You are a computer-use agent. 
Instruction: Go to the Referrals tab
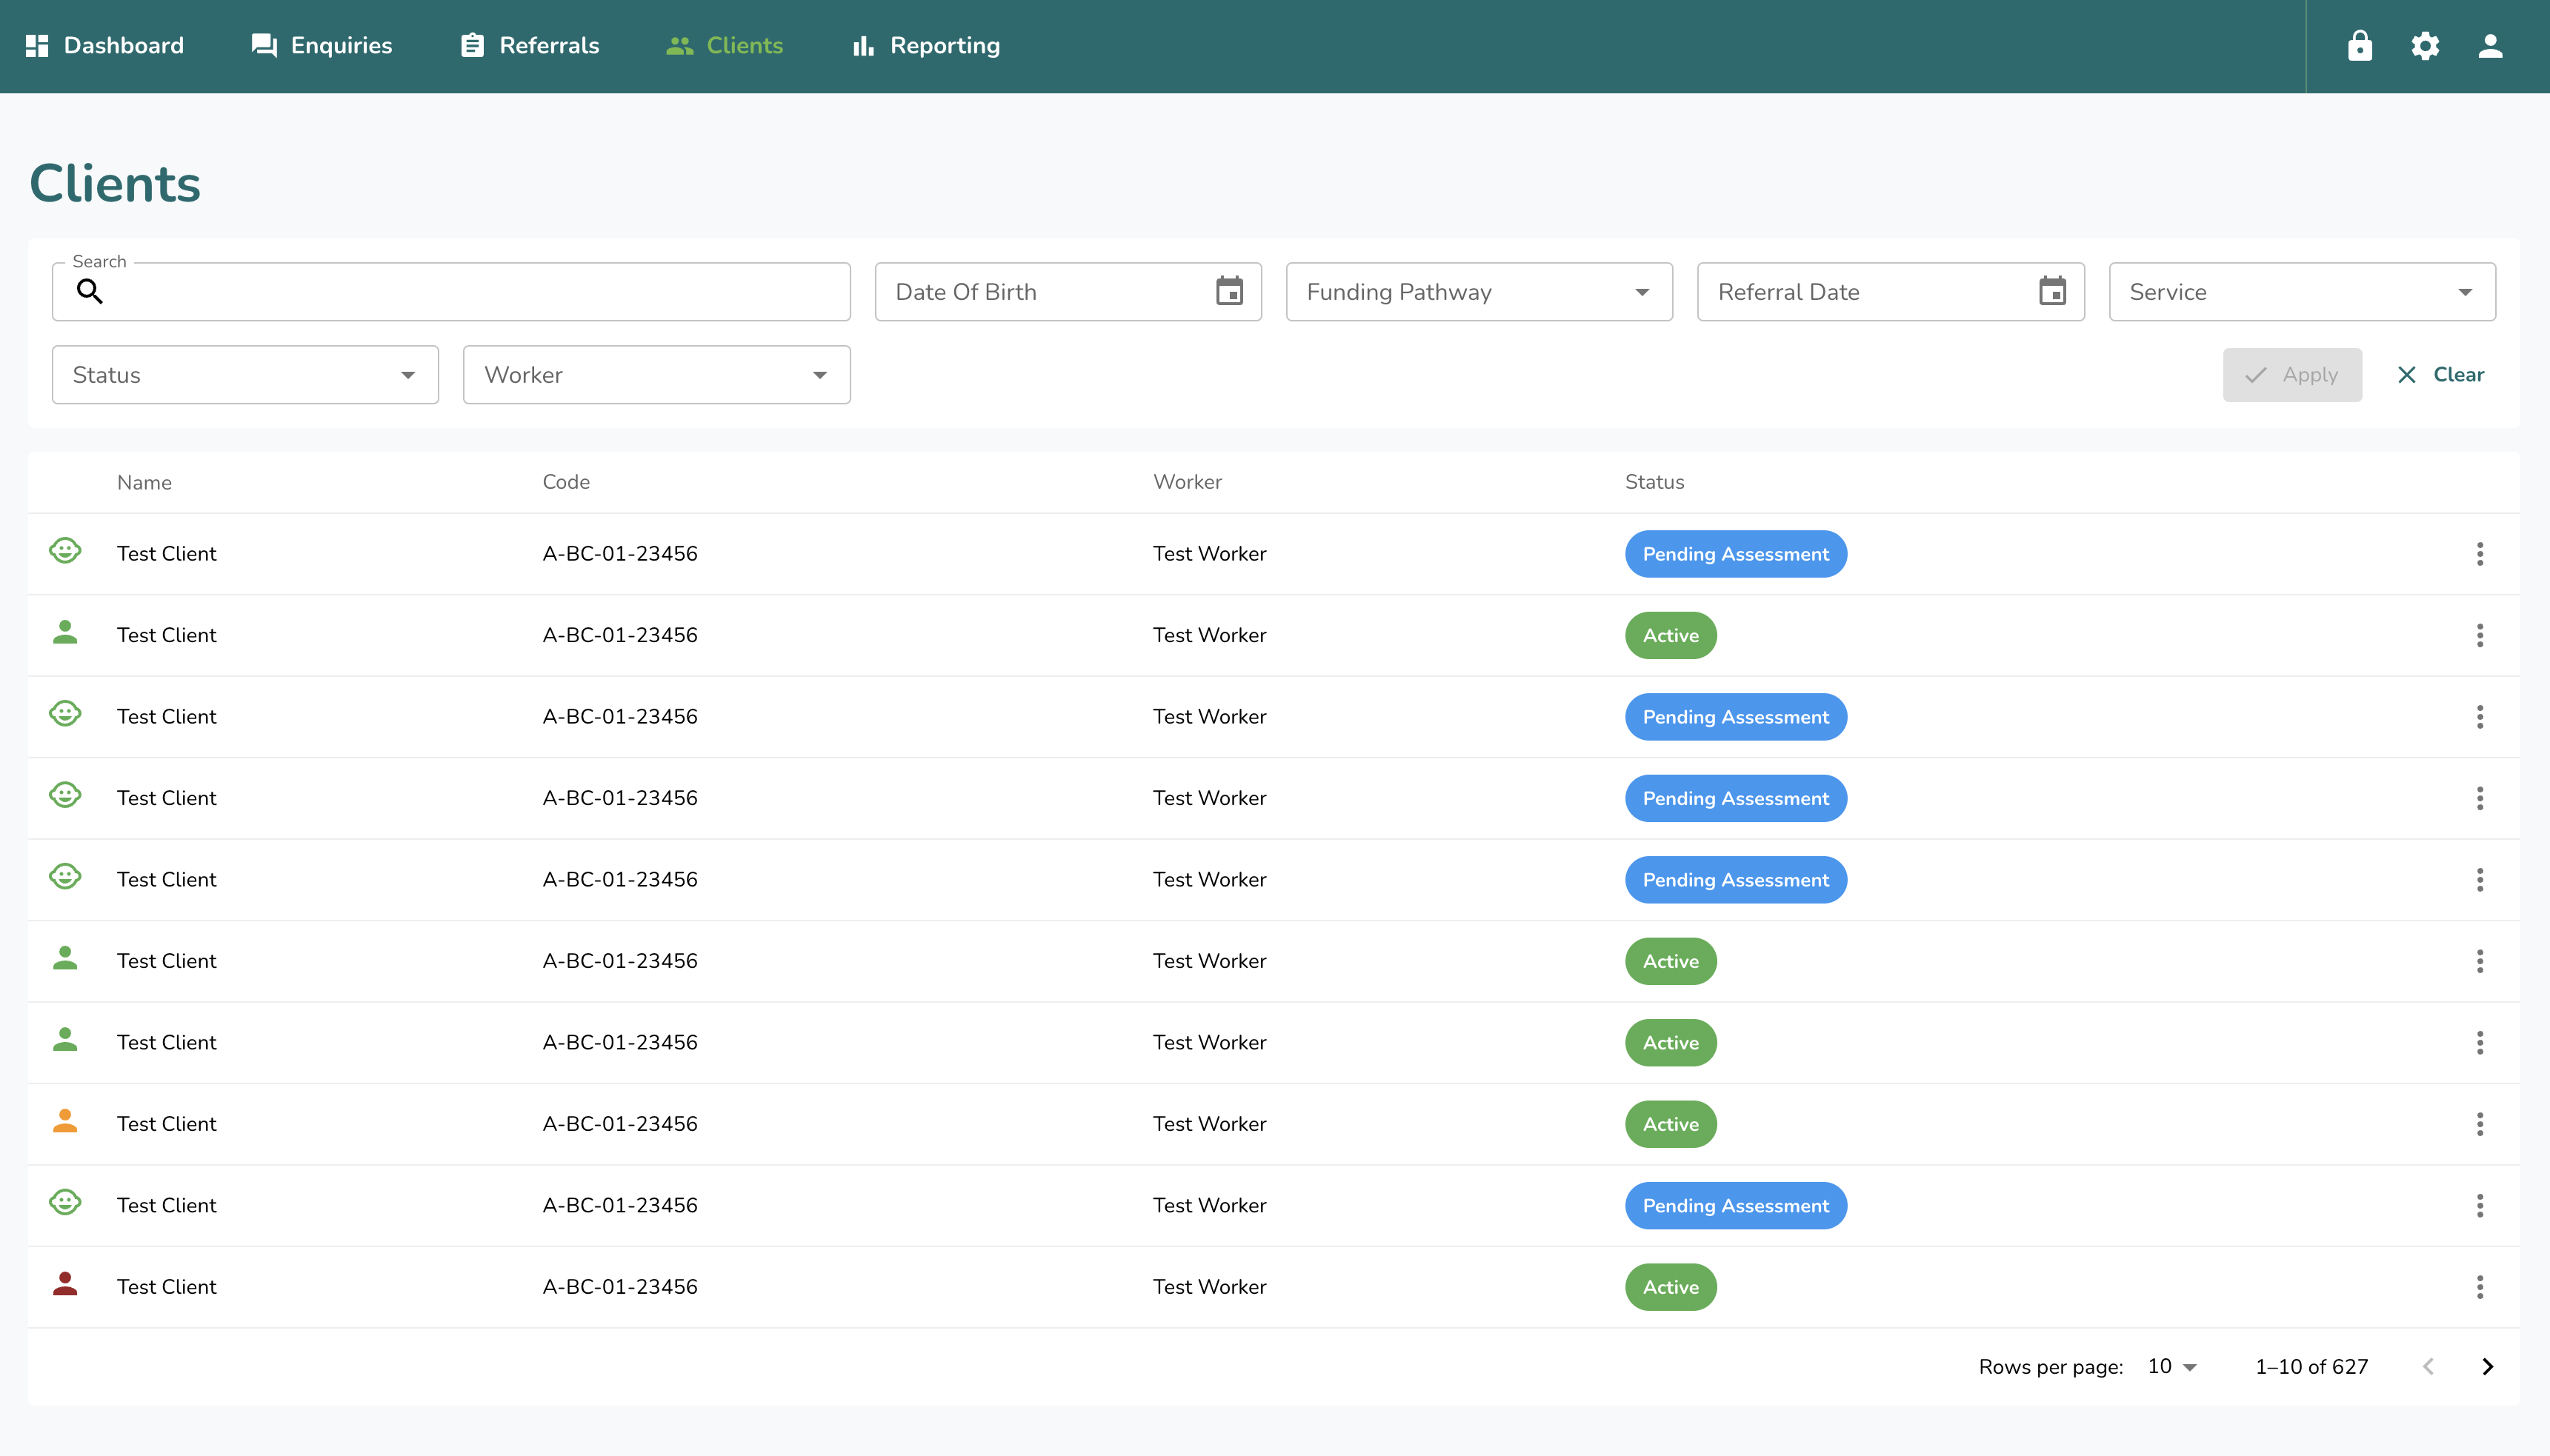click(530, 46)
